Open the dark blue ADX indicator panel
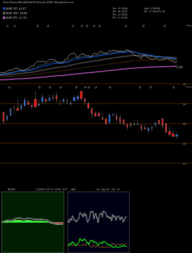The image size is (192, 253). pyautogui.click(x=98, y=222)
